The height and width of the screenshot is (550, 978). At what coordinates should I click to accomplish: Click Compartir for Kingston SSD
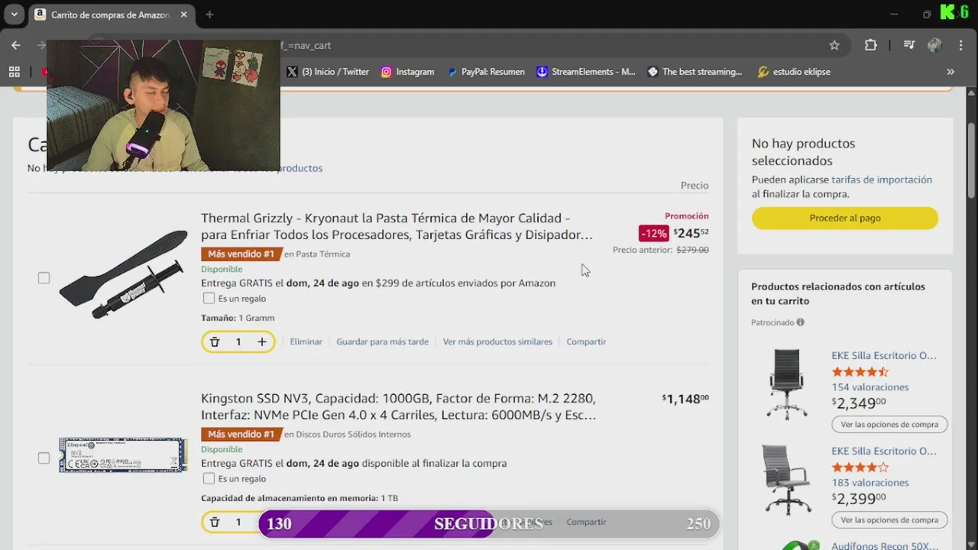(586, 522)
